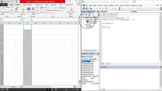This screenshot has height=91, width=162.
Task: Click the macro record icon in status bar
Action: (x=7, y=89)
